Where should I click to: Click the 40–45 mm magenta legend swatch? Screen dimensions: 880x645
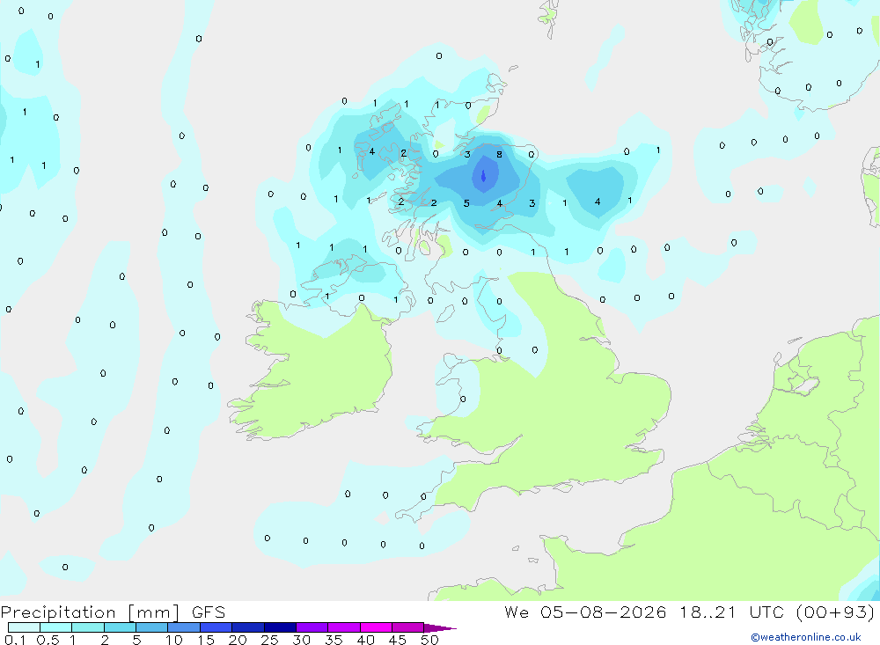tap(376, 627)
